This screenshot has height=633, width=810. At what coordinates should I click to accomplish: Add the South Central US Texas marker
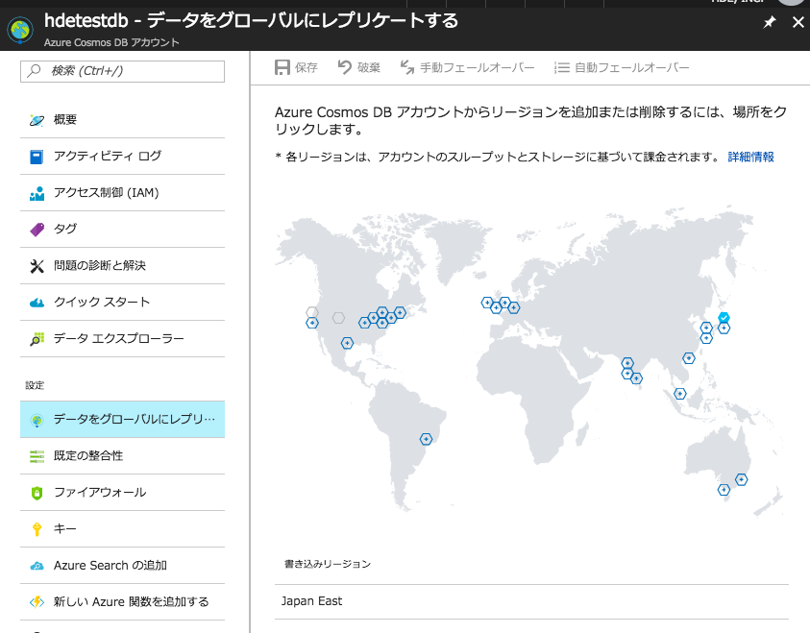point(347,343)
